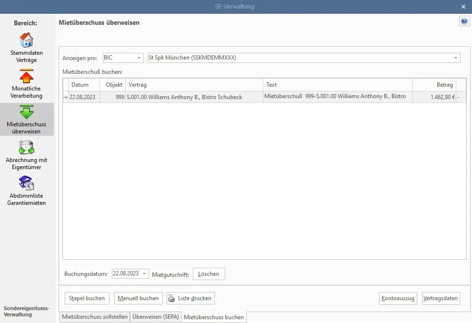The height and width of the screenshot is (323, 472).
Task: Click Löschen next to Mietgutschrift
Action: (209, 274)
